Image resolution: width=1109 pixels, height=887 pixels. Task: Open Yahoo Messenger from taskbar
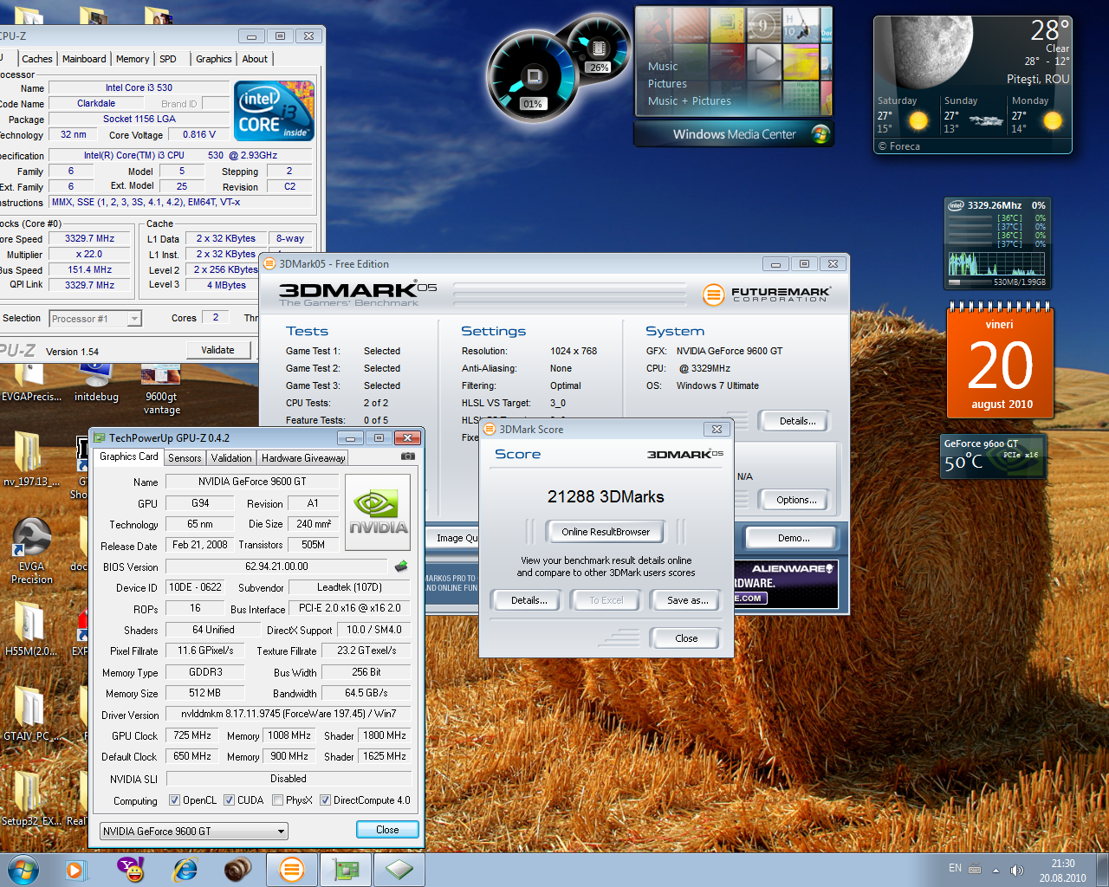click(x=131, y=870)
